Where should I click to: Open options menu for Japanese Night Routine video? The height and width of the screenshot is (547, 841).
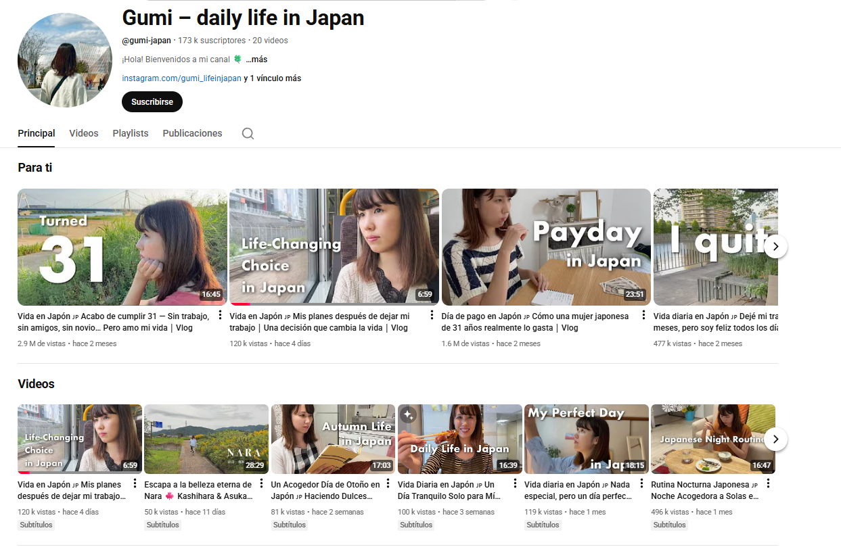click(768, 483)
